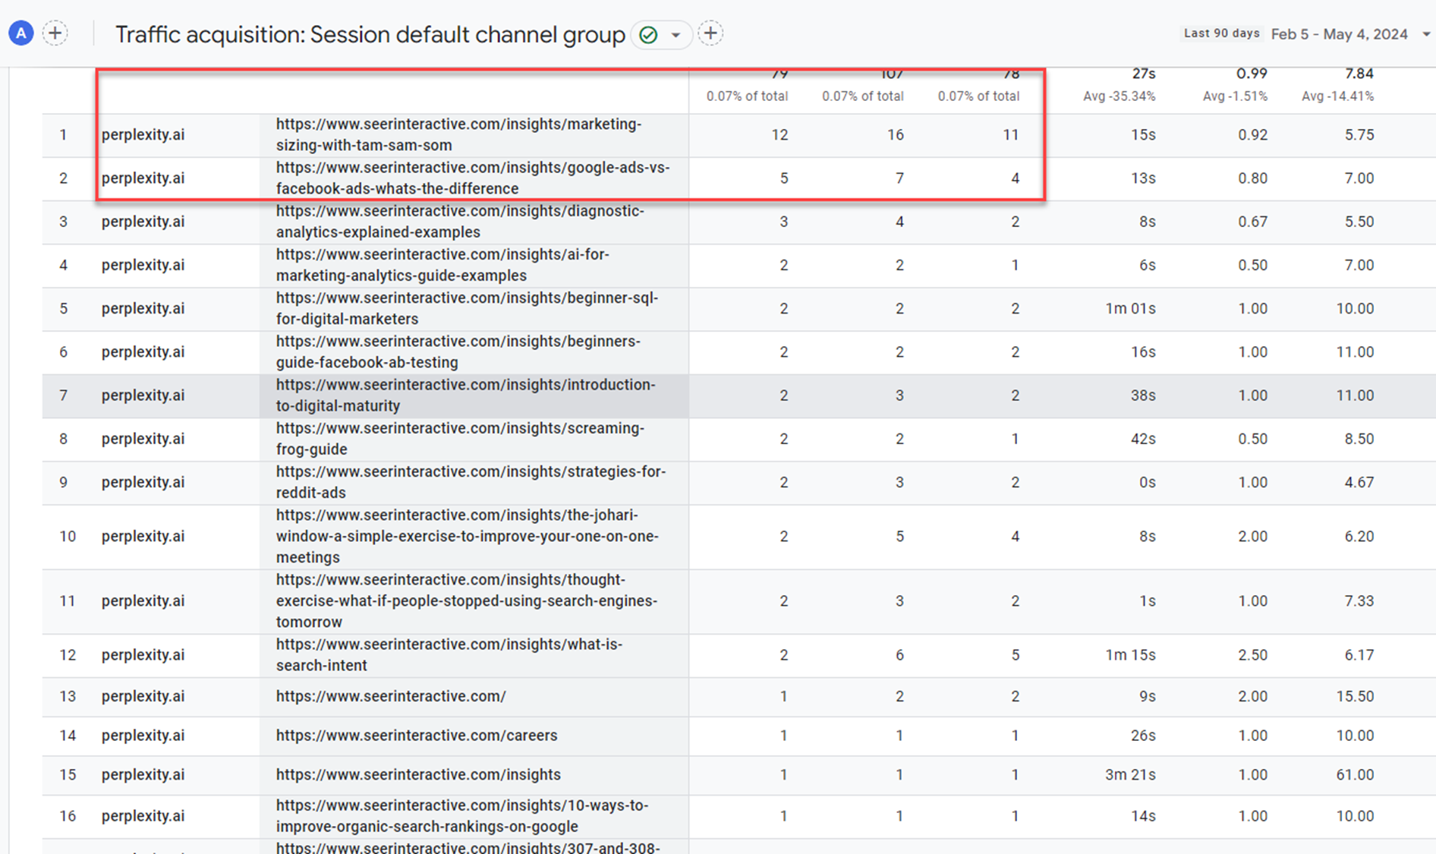Click the blue 'A' segment avatar icon
1436x854 pixels.
click(x=21, y=33)
